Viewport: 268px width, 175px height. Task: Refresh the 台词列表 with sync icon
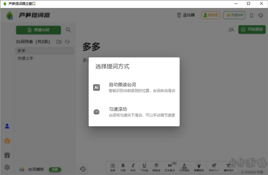click(67, 41)
